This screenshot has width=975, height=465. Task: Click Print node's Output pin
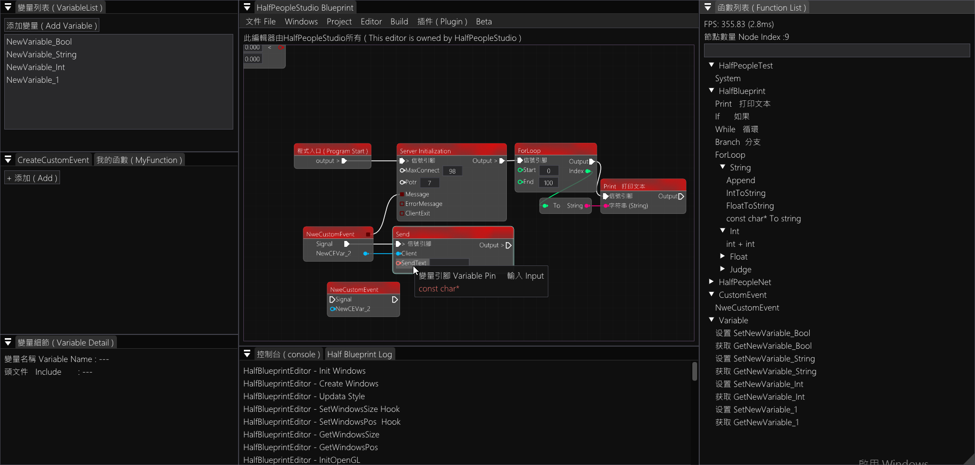[x=681, y=196]
